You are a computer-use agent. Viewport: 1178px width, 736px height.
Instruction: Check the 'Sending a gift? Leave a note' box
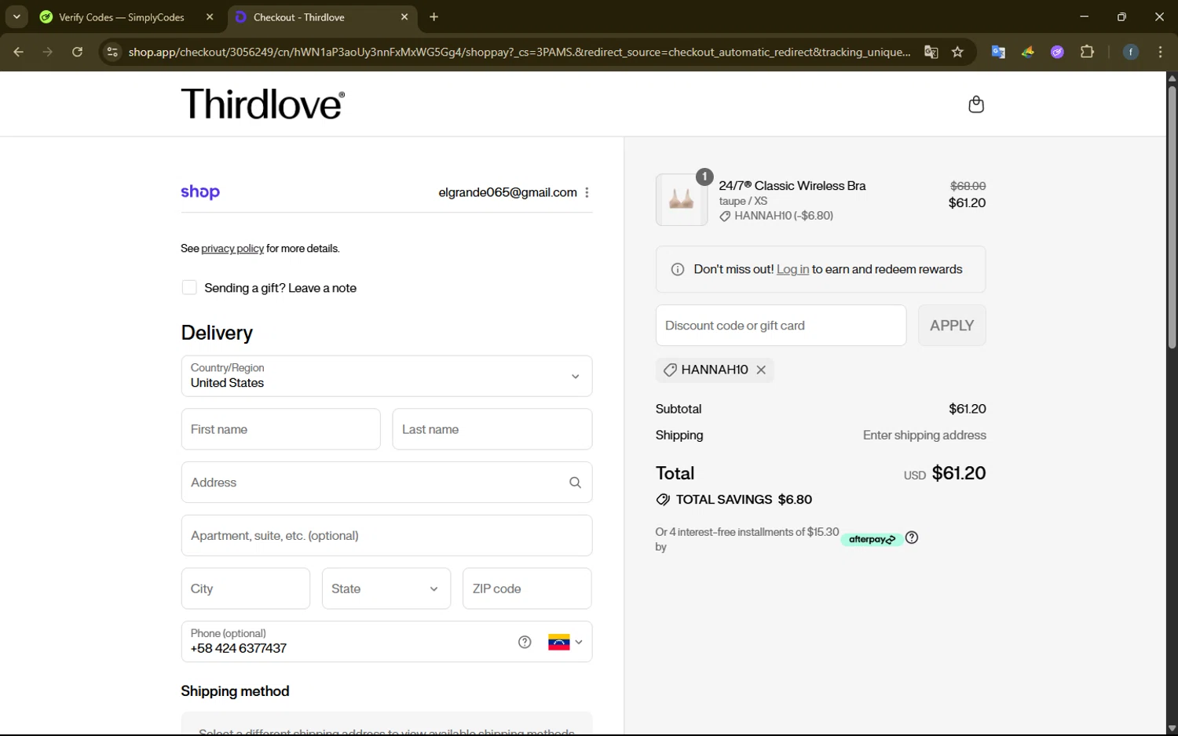click(x=189, y=288)
